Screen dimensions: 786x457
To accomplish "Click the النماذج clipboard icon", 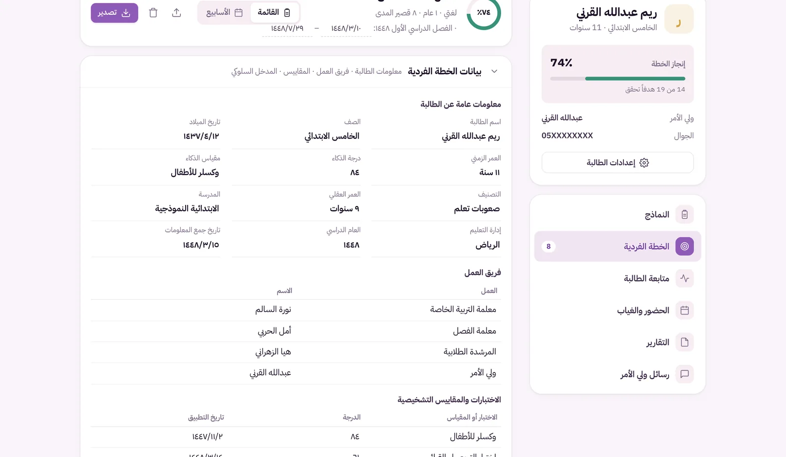I will click(685, 215).
